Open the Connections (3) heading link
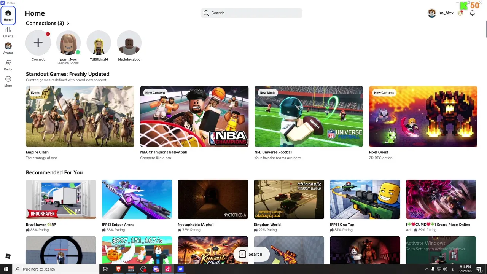The image size is (487, 274). click(x=45, y=24)
